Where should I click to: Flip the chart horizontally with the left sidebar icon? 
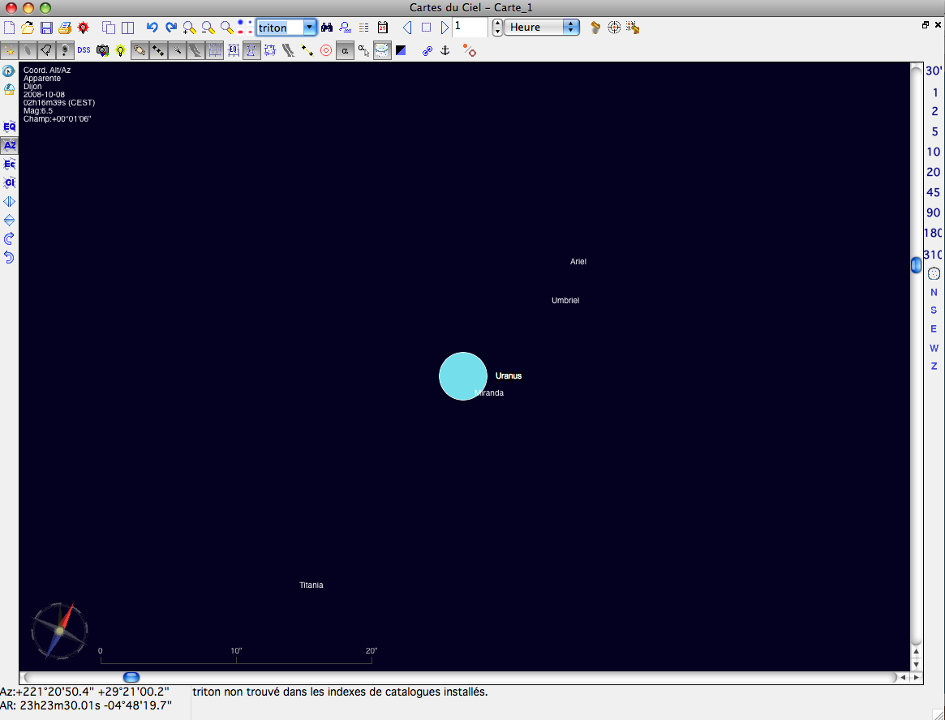click(x=9, y=201)
